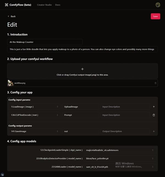Open the Creator Studio menu item

click(x=44, y=5)
